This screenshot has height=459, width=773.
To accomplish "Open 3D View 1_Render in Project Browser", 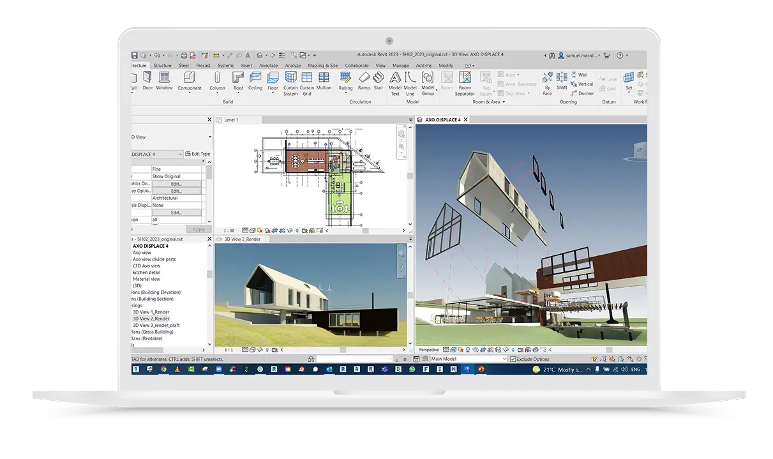I will click(x=151, y=312).
